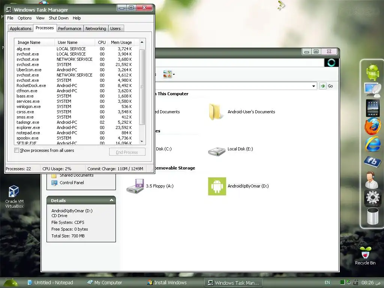
Task: Switch to the Users tab
Action: [x=115, y=28]
